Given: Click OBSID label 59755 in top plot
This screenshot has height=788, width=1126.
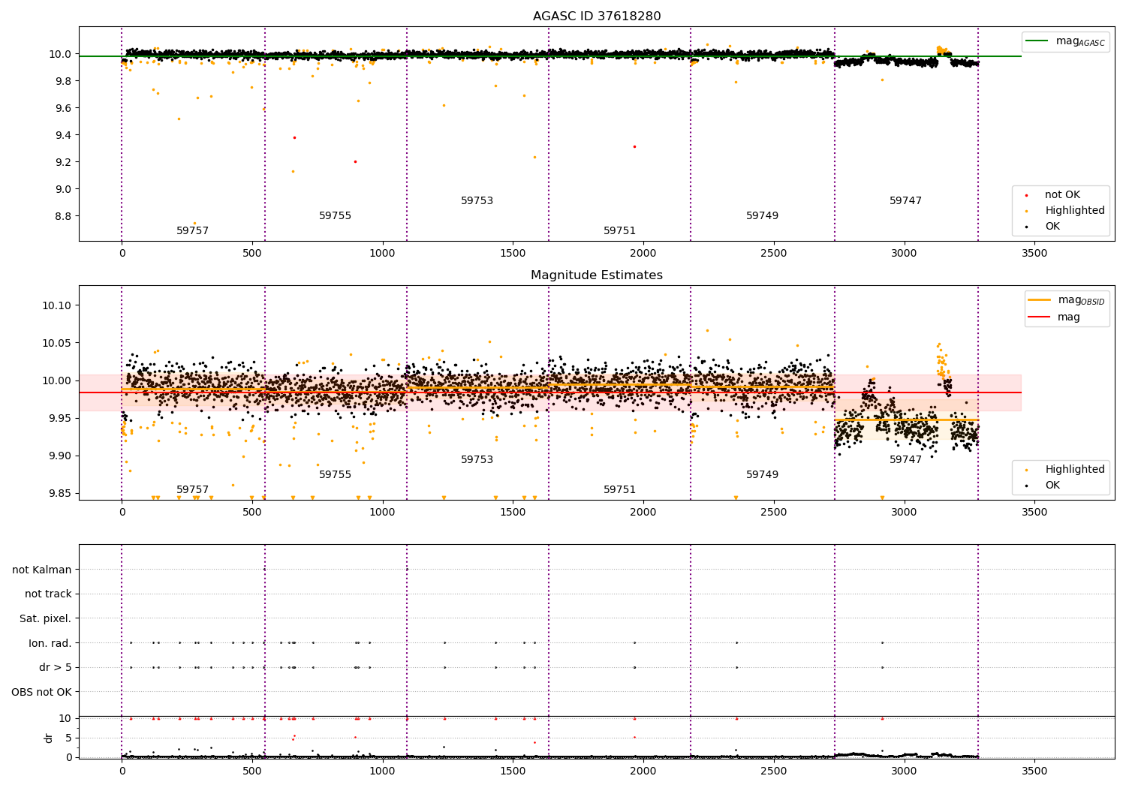Looking at the screenshot, I should (336, 216).
